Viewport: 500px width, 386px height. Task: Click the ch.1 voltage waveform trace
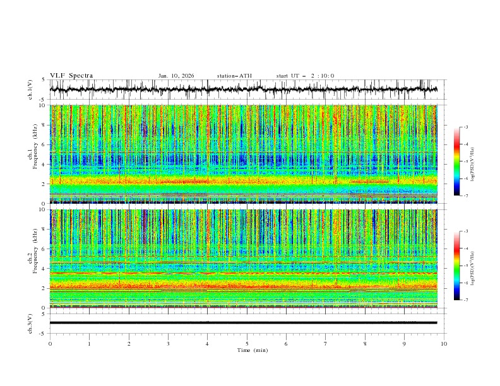[x=243, y=90]
